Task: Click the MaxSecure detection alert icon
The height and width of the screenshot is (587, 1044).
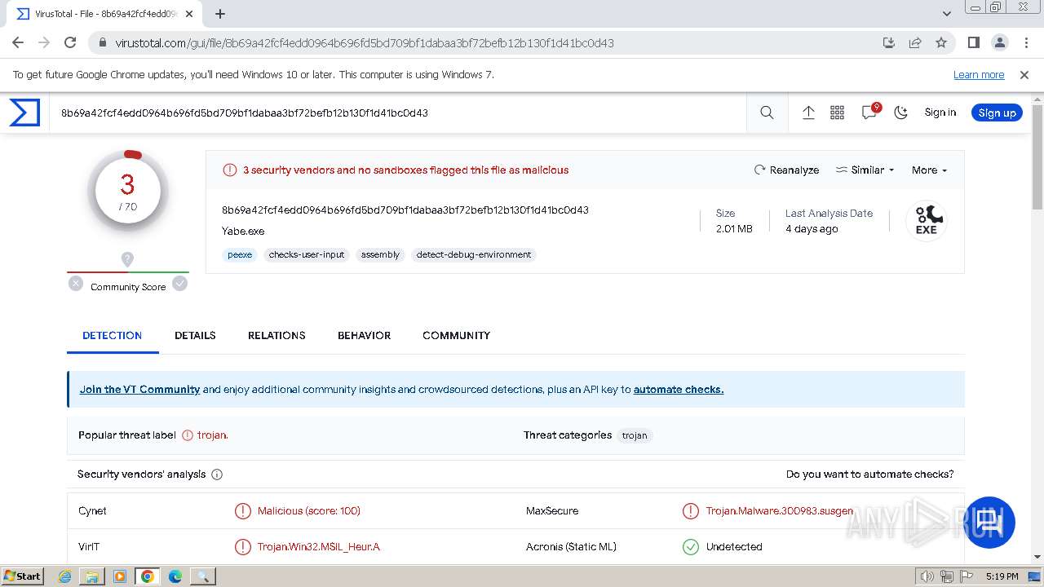Action: coord(690,511)
